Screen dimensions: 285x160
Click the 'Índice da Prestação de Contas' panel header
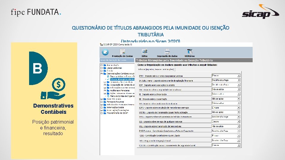coord(117,60)
